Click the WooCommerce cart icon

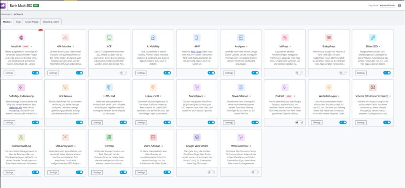pyautogui.click(x=241, y=137)
